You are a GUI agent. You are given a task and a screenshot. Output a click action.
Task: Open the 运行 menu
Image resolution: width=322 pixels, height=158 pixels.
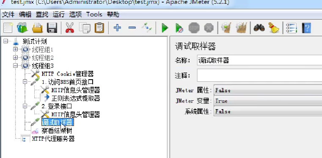coord(59,14)
